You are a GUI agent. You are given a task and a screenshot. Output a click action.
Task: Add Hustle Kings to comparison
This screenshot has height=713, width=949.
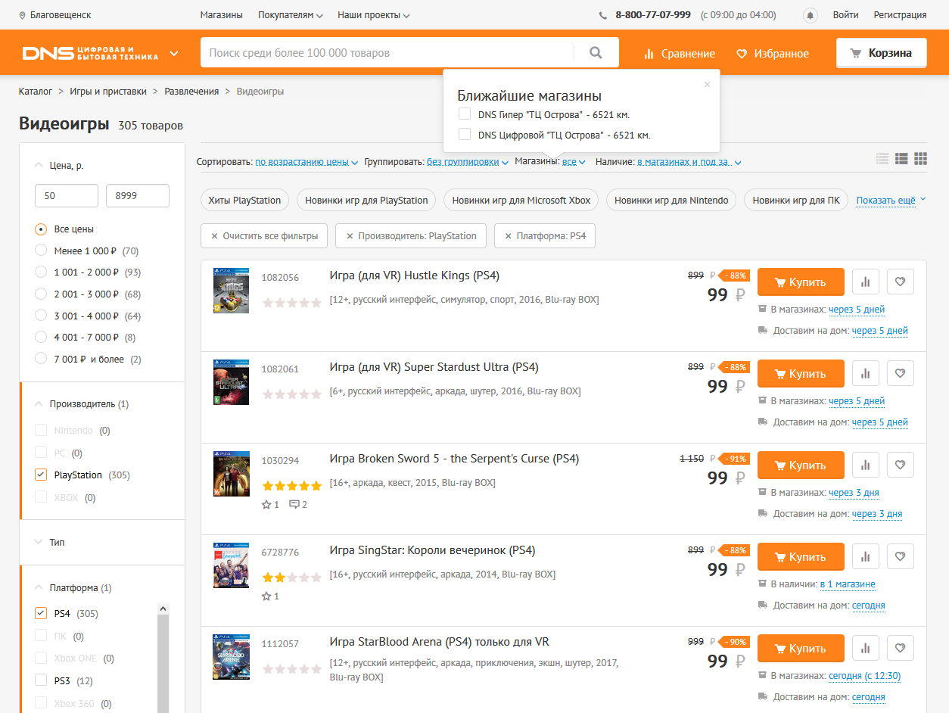(x=865, y=282)
